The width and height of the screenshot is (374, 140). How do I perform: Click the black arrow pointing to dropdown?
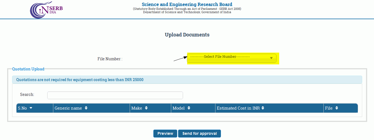pyautogui.click(x=180, y=59)
